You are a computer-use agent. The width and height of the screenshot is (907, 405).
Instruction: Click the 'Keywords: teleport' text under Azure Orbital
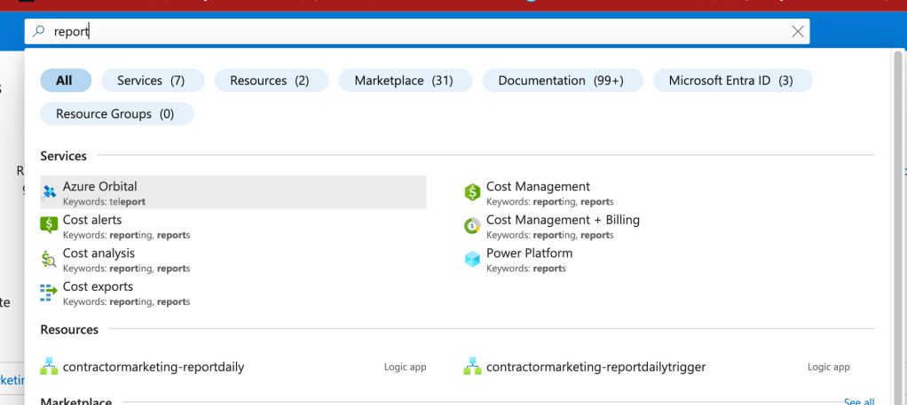coord(104,202)
